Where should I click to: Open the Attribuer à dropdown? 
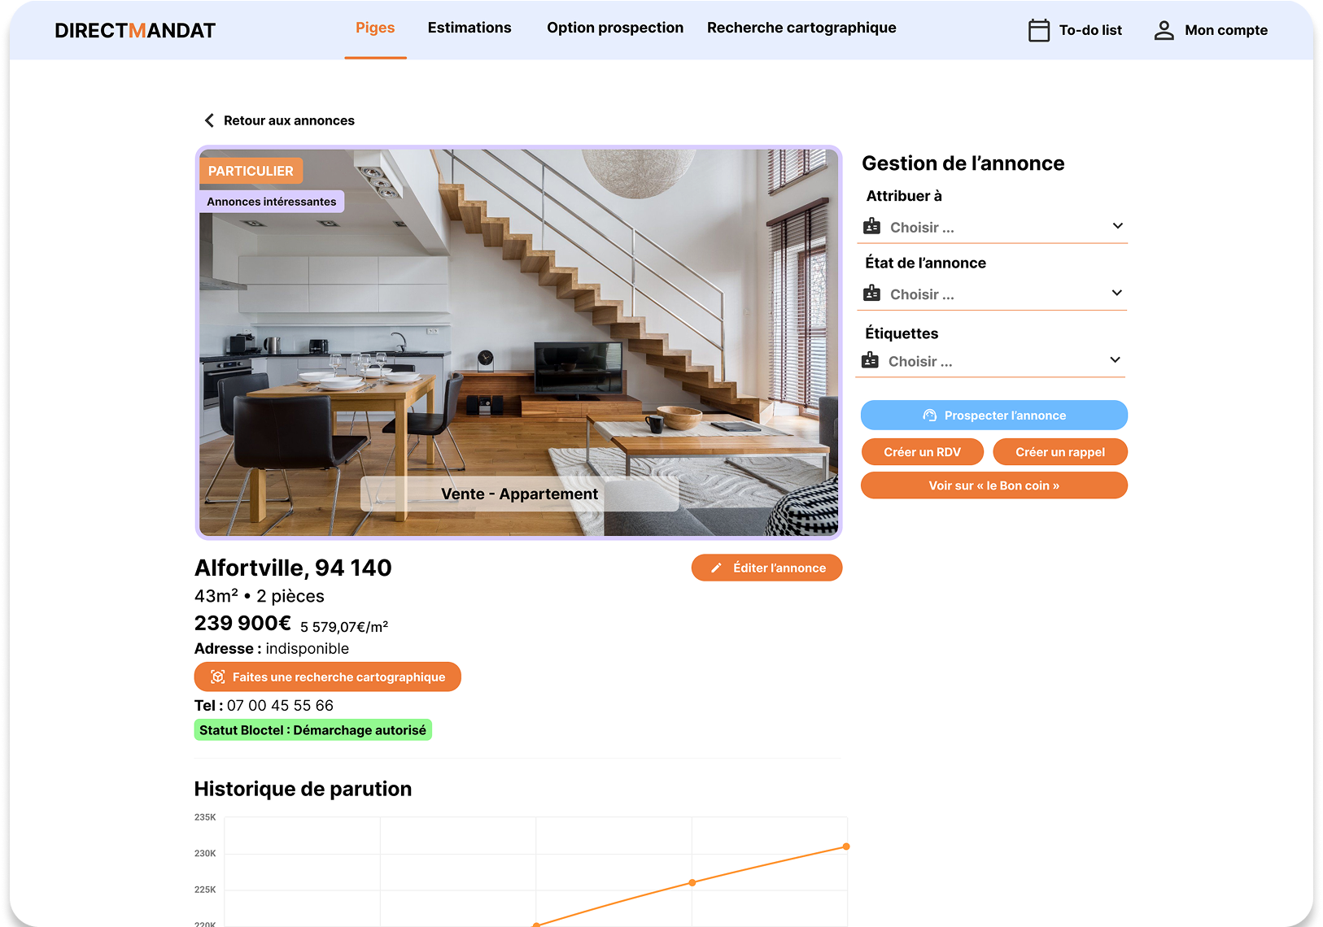pyautogui.click(x=993, y=228)
